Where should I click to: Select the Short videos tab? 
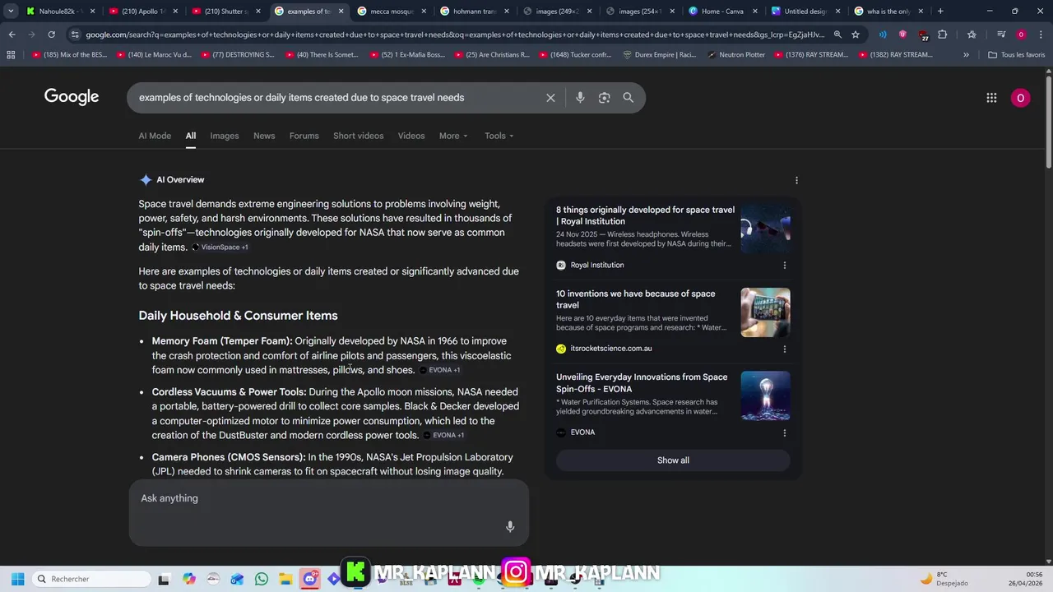[358, 136]
